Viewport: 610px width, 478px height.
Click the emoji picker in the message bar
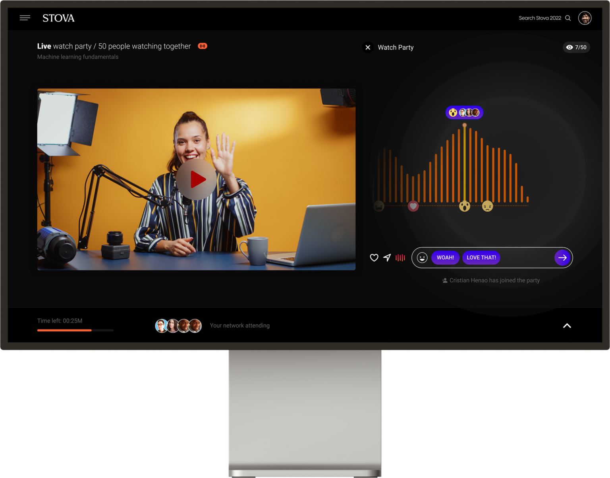pyautogui.click(x=422, y=258)
